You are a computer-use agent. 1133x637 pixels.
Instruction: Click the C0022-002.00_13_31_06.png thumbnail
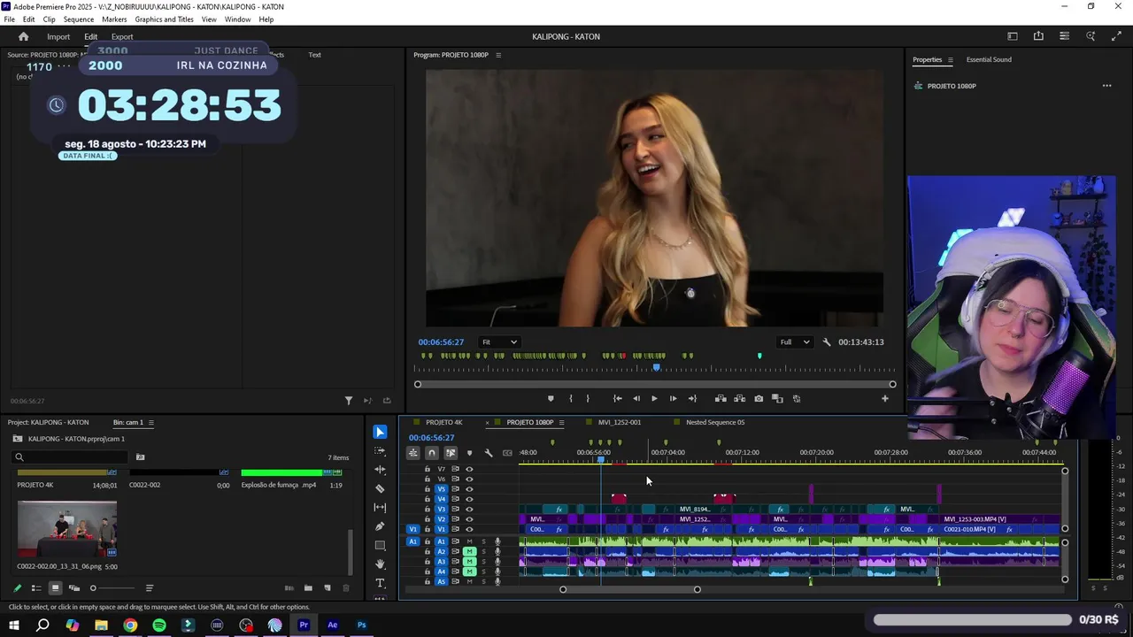[x=67, y=529]
